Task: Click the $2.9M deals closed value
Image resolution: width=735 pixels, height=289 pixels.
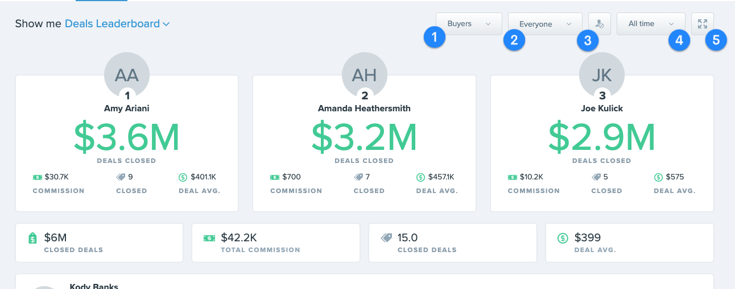Action: tap(602, 137)
